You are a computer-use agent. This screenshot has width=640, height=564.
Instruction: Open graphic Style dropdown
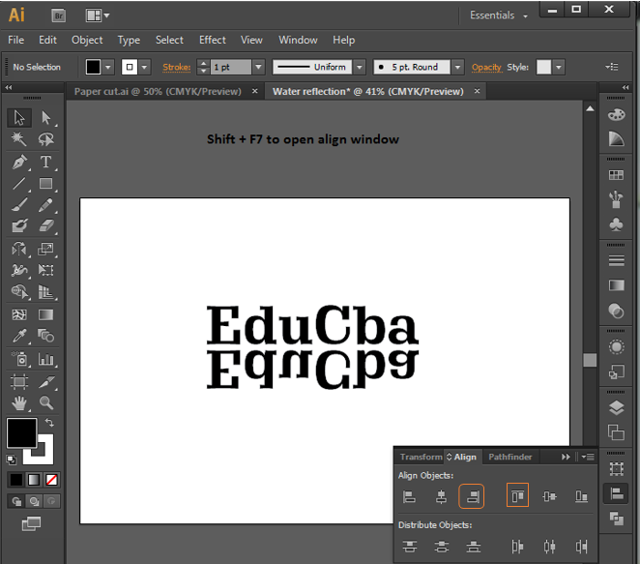tap(559, 67)
